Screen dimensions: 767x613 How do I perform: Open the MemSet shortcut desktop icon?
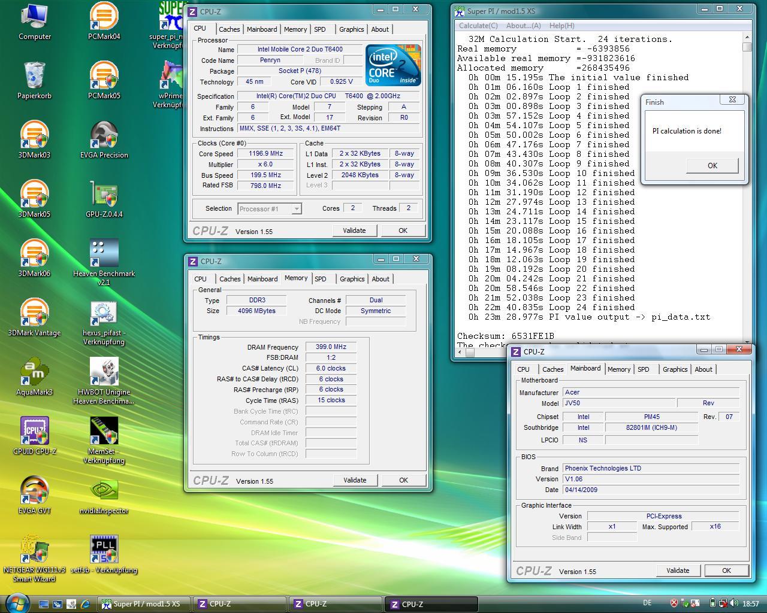pyautogui.click(x=104, y=441)
